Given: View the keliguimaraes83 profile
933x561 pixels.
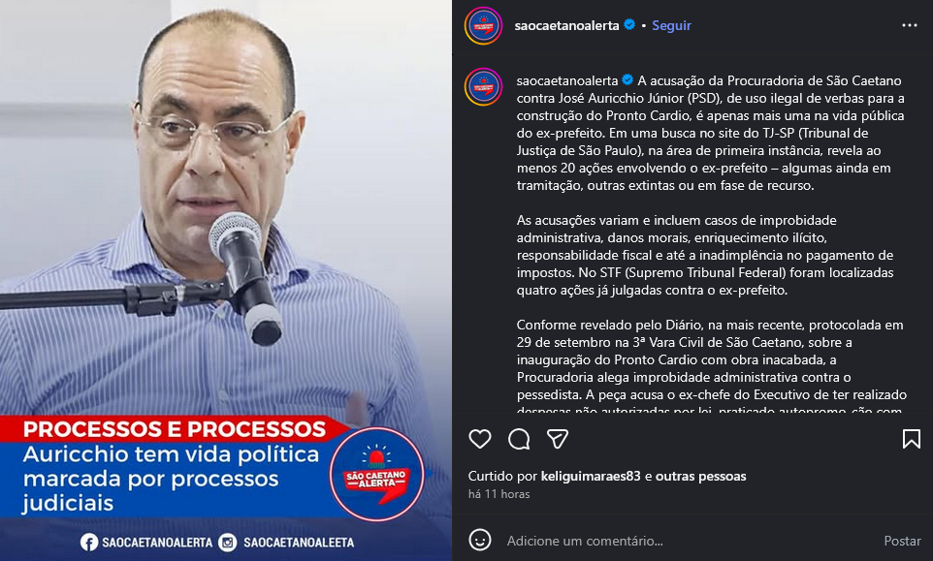Looking at the screenshot, I should point(591,476).
